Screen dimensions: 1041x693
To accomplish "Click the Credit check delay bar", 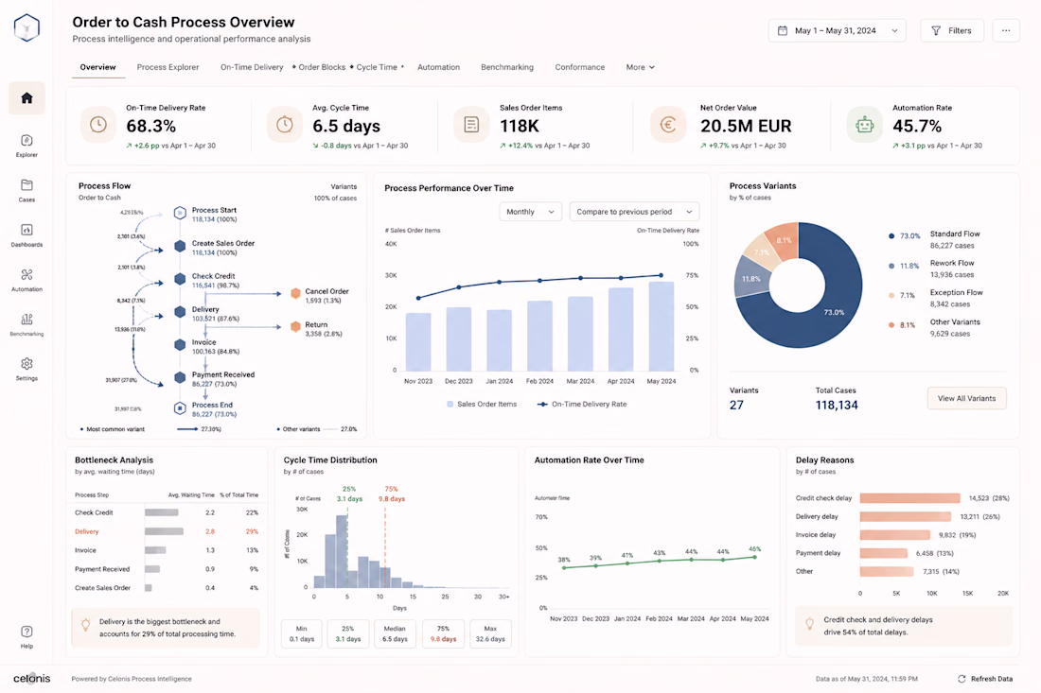I will tap(909, 498).
